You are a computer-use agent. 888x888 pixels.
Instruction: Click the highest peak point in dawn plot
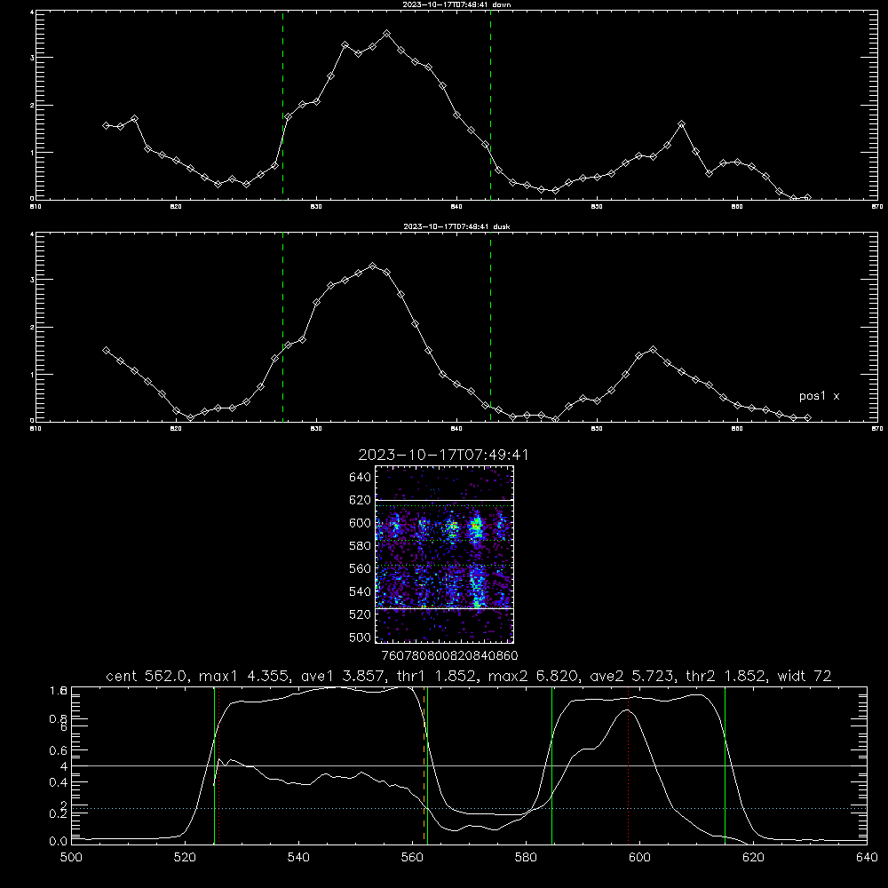click(387, 34)
